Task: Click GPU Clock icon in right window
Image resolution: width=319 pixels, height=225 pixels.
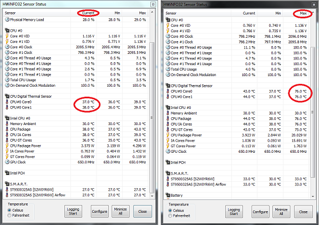Action: [168, 152]
